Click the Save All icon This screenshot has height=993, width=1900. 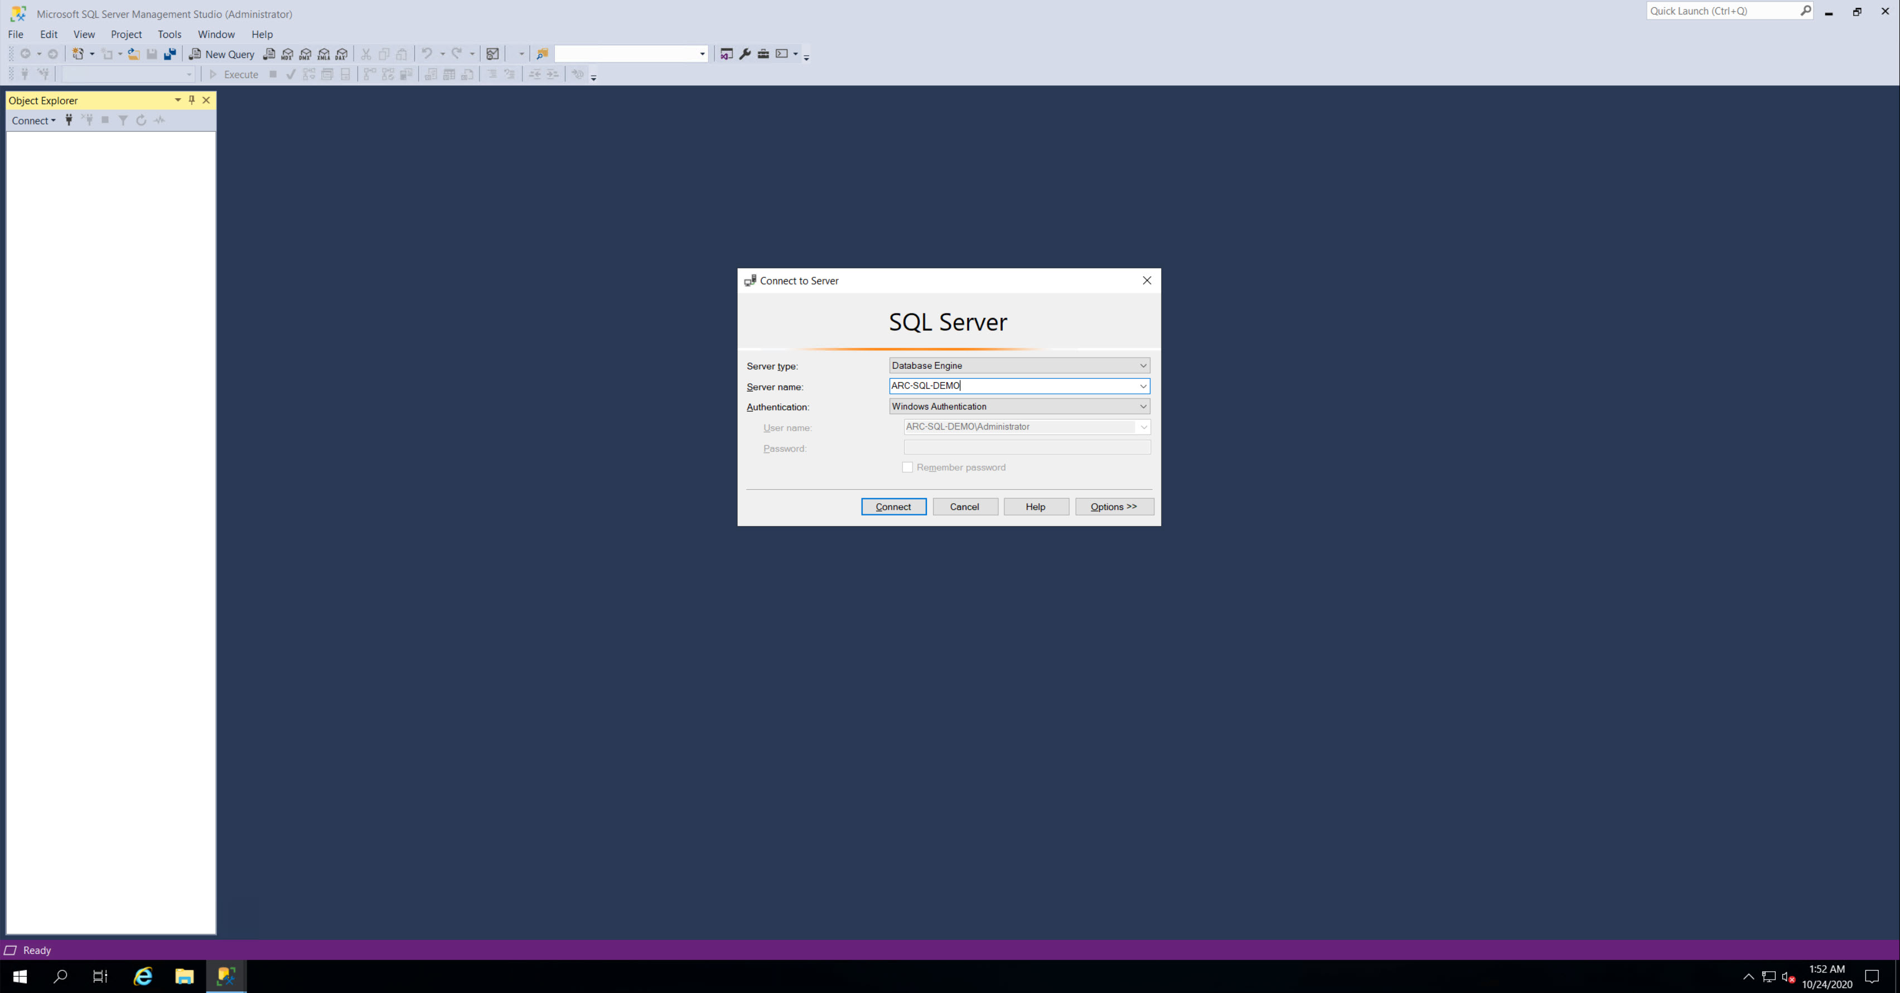[x=171, y=54]
